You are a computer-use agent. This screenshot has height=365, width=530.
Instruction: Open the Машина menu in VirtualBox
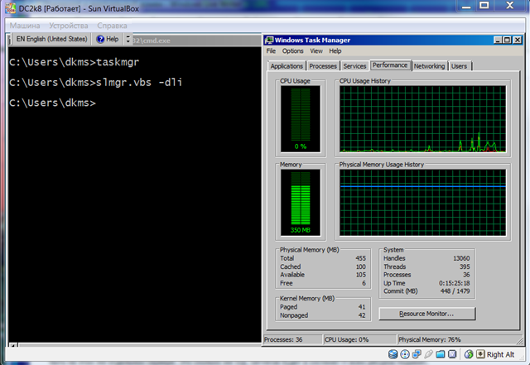pyautogui.click(x=25, y=26)
